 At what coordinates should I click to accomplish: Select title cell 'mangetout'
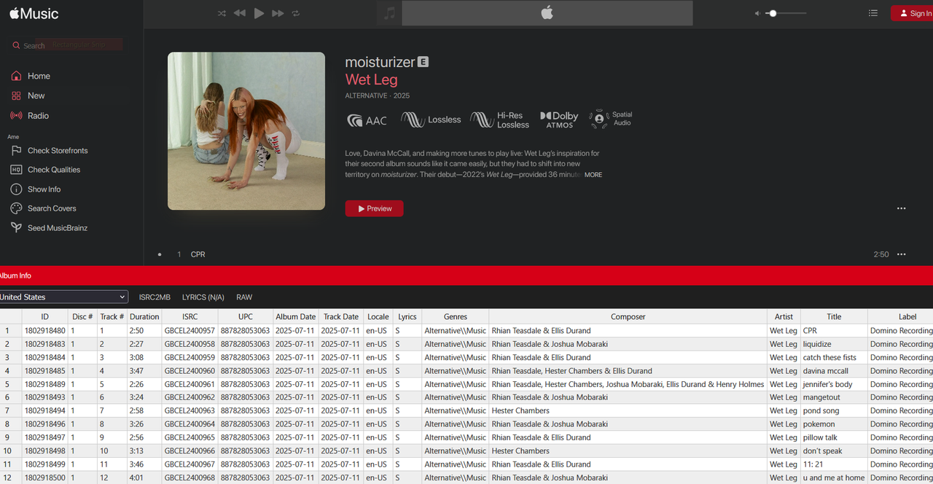tap(834, 397)
